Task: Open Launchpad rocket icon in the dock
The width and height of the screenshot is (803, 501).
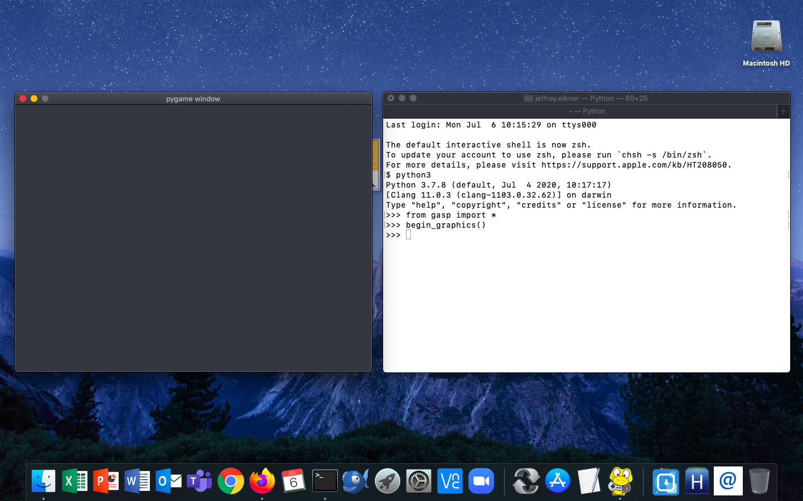Action: pyautogui.click(x=387, y=482)
